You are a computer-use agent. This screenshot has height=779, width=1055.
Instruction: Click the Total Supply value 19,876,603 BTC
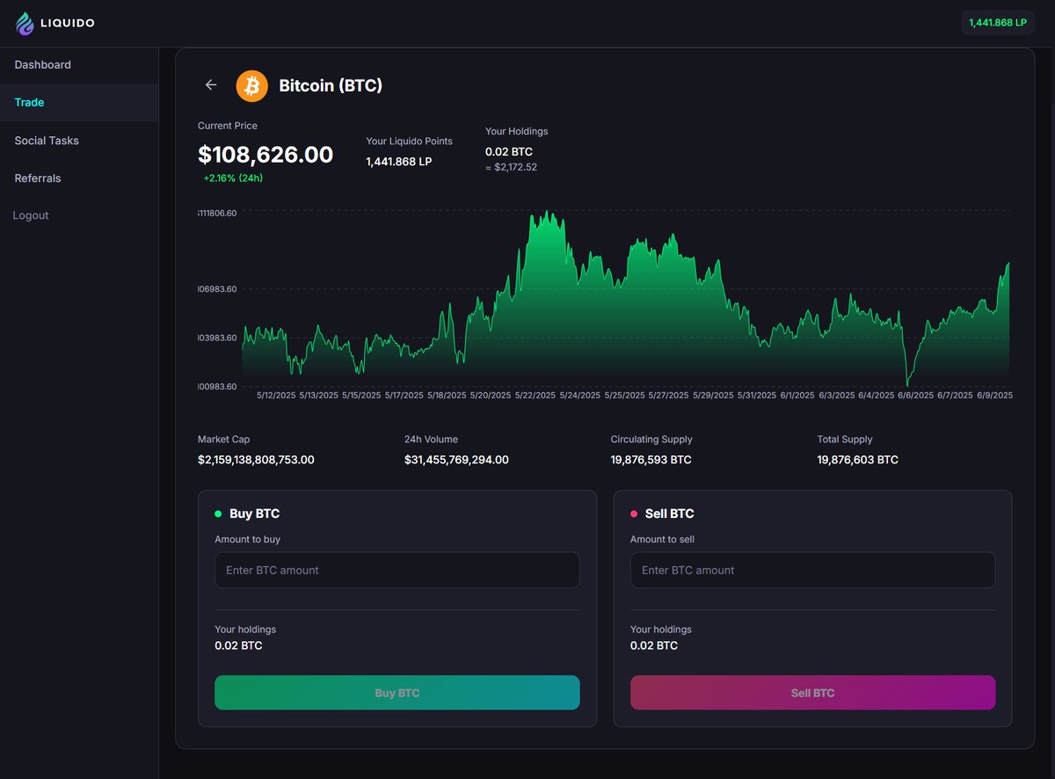858,460
